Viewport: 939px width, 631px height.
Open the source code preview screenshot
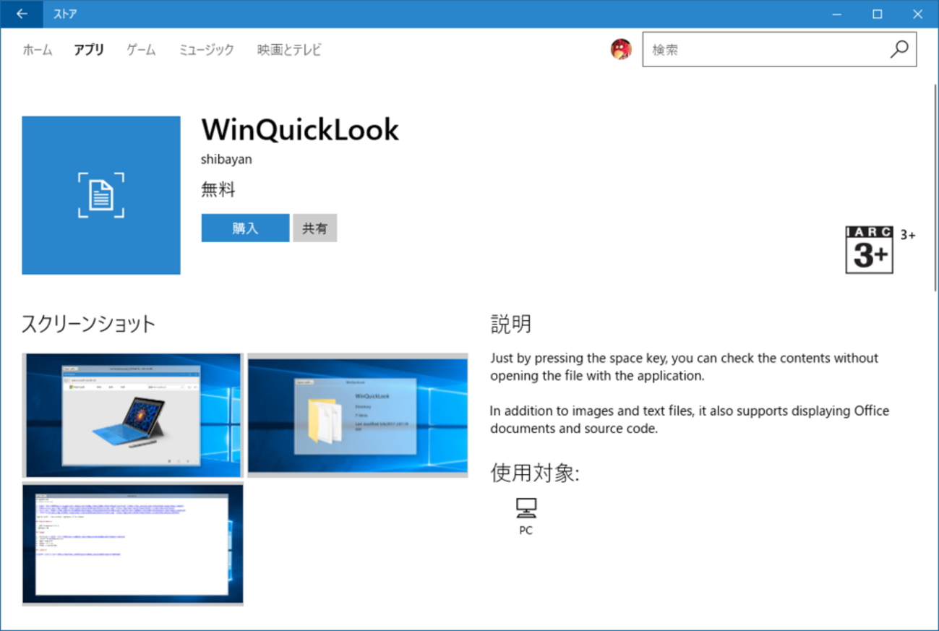pos(132,544)
